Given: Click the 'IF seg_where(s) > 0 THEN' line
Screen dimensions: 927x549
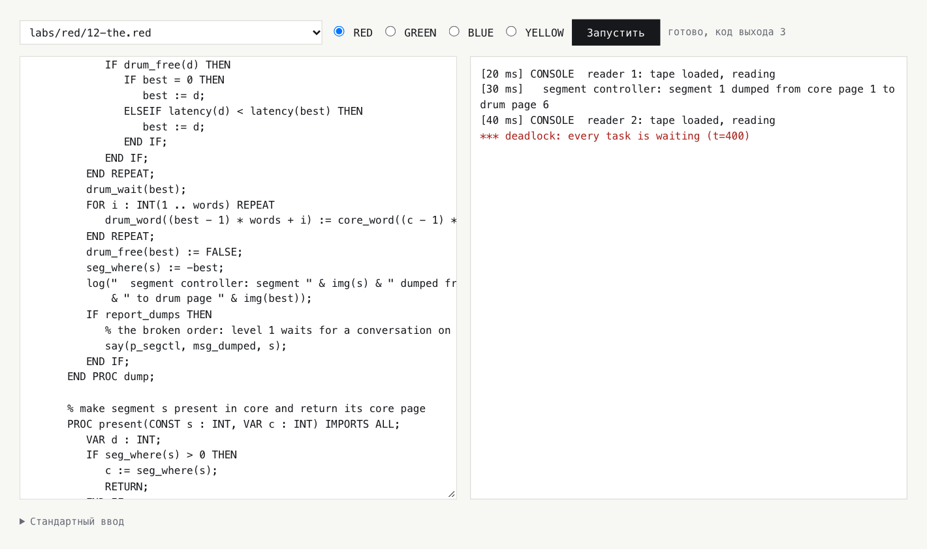Looking at the screenshot, I should [161, 455].
